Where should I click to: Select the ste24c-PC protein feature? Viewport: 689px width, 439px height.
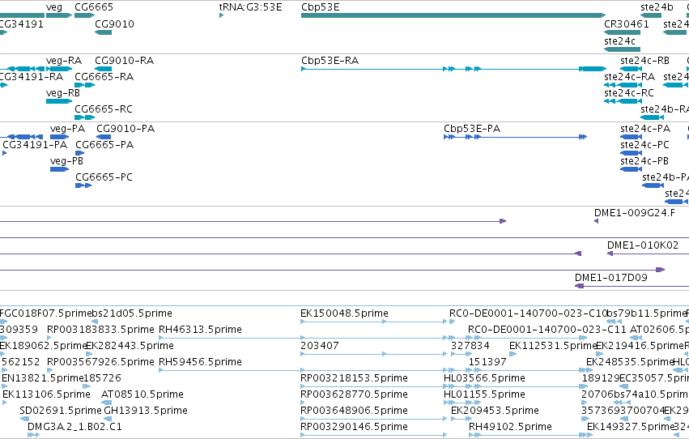tap(631, 153)
